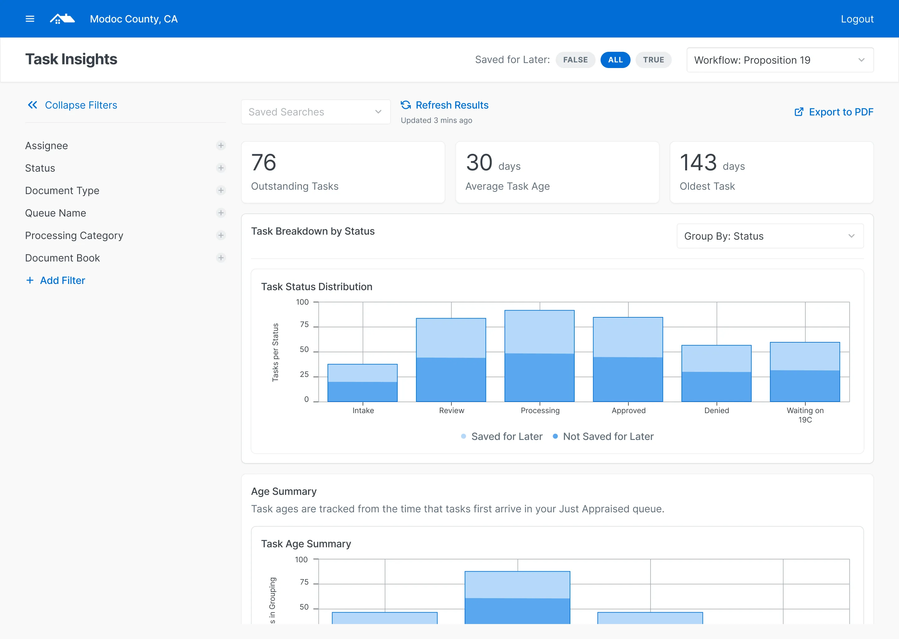Screen dimensions: 899x639
Task: Click the double-chevron collapse filters icon
Action: 32,105
